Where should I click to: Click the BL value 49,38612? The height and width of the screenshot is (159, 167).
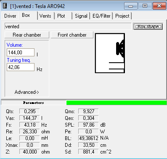click(x=88, y=138)
